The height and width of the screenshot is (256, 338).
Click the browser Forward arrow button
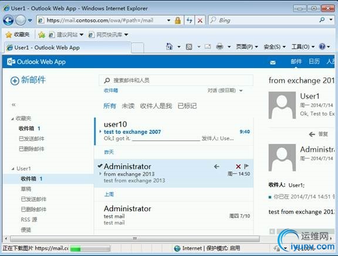coord(21,21)
